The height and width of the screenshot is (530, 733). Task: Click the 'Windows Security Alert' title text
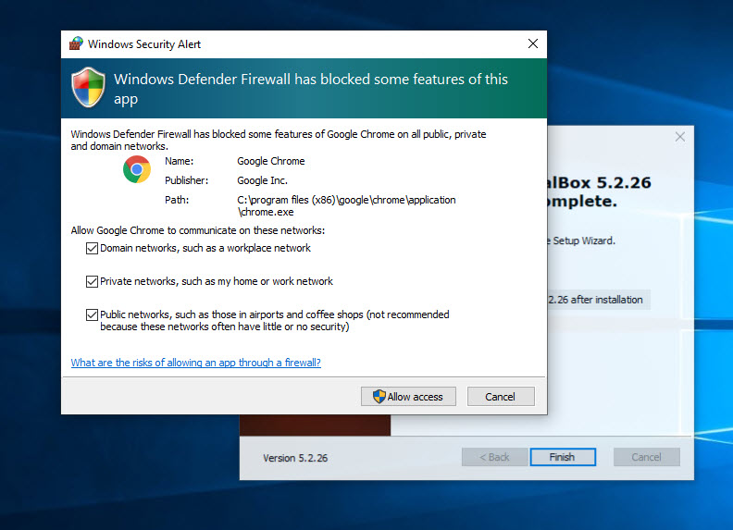(144, 43)
